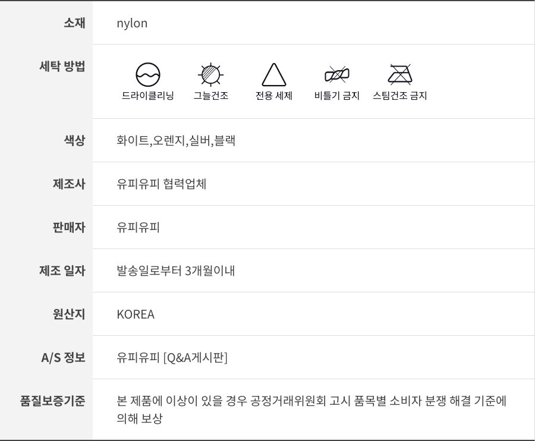Click the manufacture date value text

pyautogui.click(x=176, y=271)
